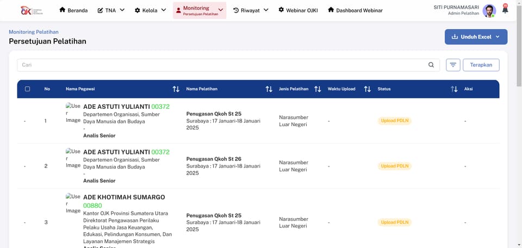Open the TNA menu
Image resolution: width=522 pixels, height=248 pixels.
point(111,10)
